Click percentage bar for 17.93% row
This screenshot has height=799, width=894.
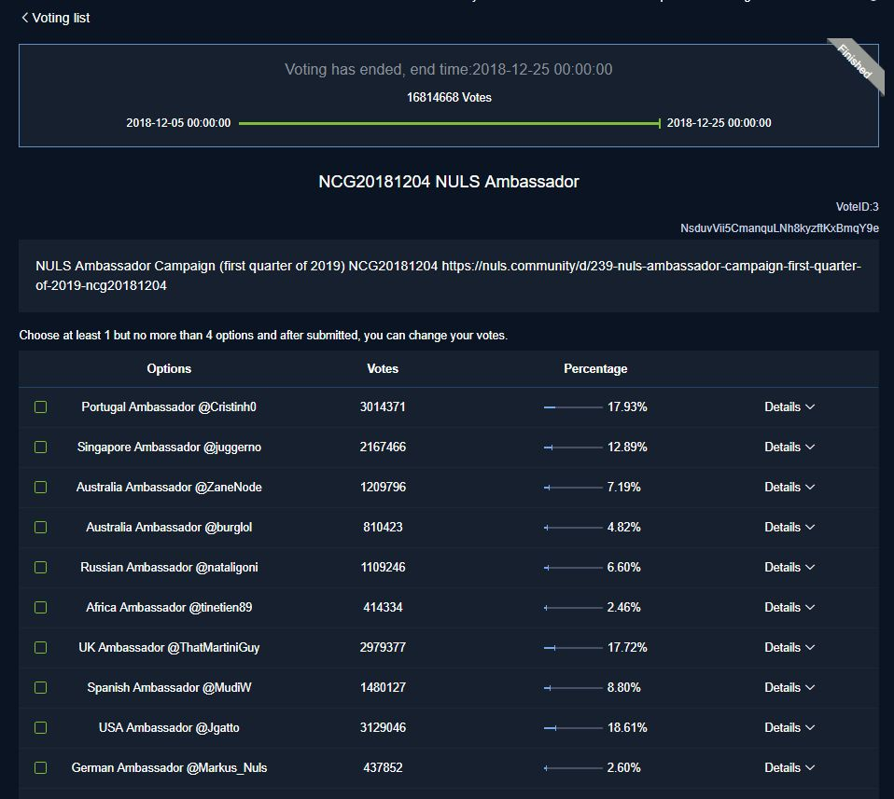pos(573,407)
